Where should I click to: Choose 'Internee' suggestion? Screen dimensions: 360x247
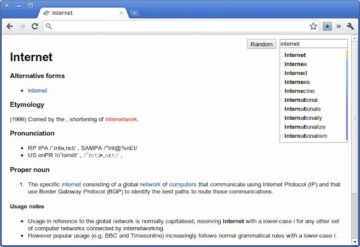point(314,64)
